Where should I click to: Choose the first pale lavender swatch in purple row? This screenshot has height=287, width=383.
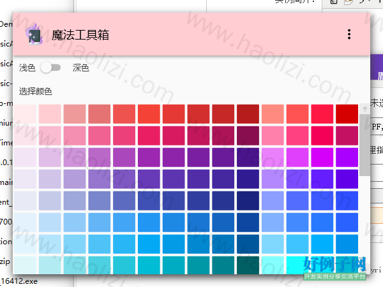coord(25,158)
